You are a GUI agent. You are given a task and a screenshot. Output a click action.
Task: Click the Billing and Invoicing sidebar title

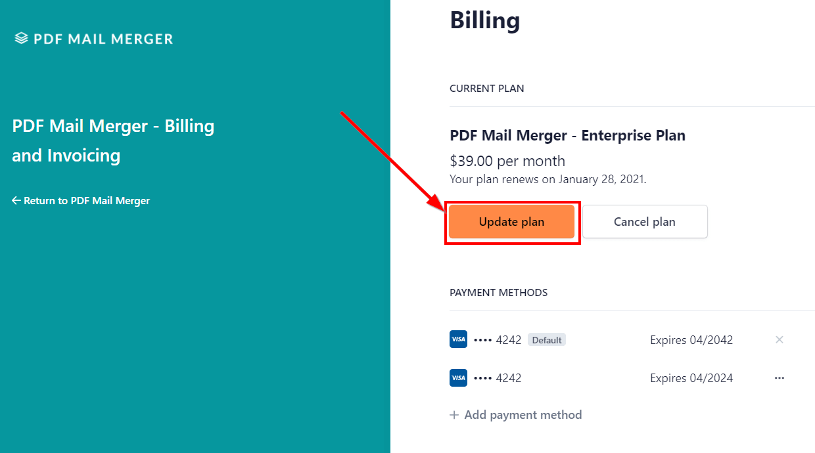[113, 140]
